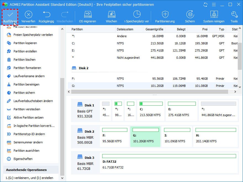Undo the last action via Rückgängig
The width and height of the screenshot is (243, 182).
(x=46, y=16)
